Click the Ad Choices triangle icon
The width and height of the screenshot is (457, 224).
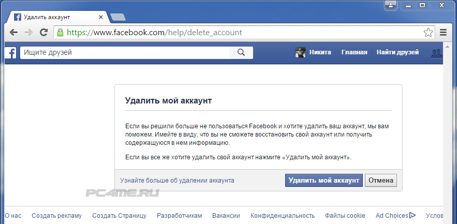coord(412,216)
